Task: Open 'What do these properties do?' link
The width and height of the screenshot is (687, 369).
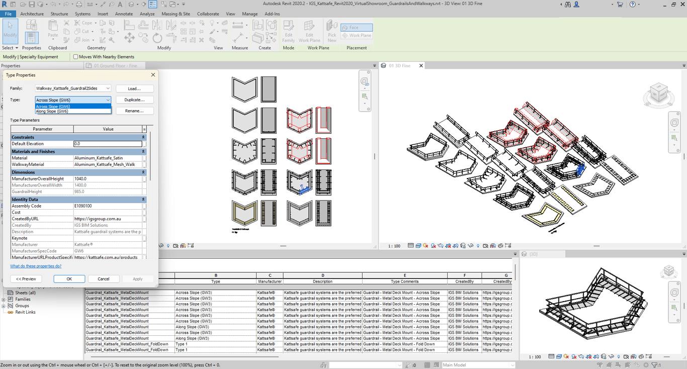Action: click(x=36, y=266)
